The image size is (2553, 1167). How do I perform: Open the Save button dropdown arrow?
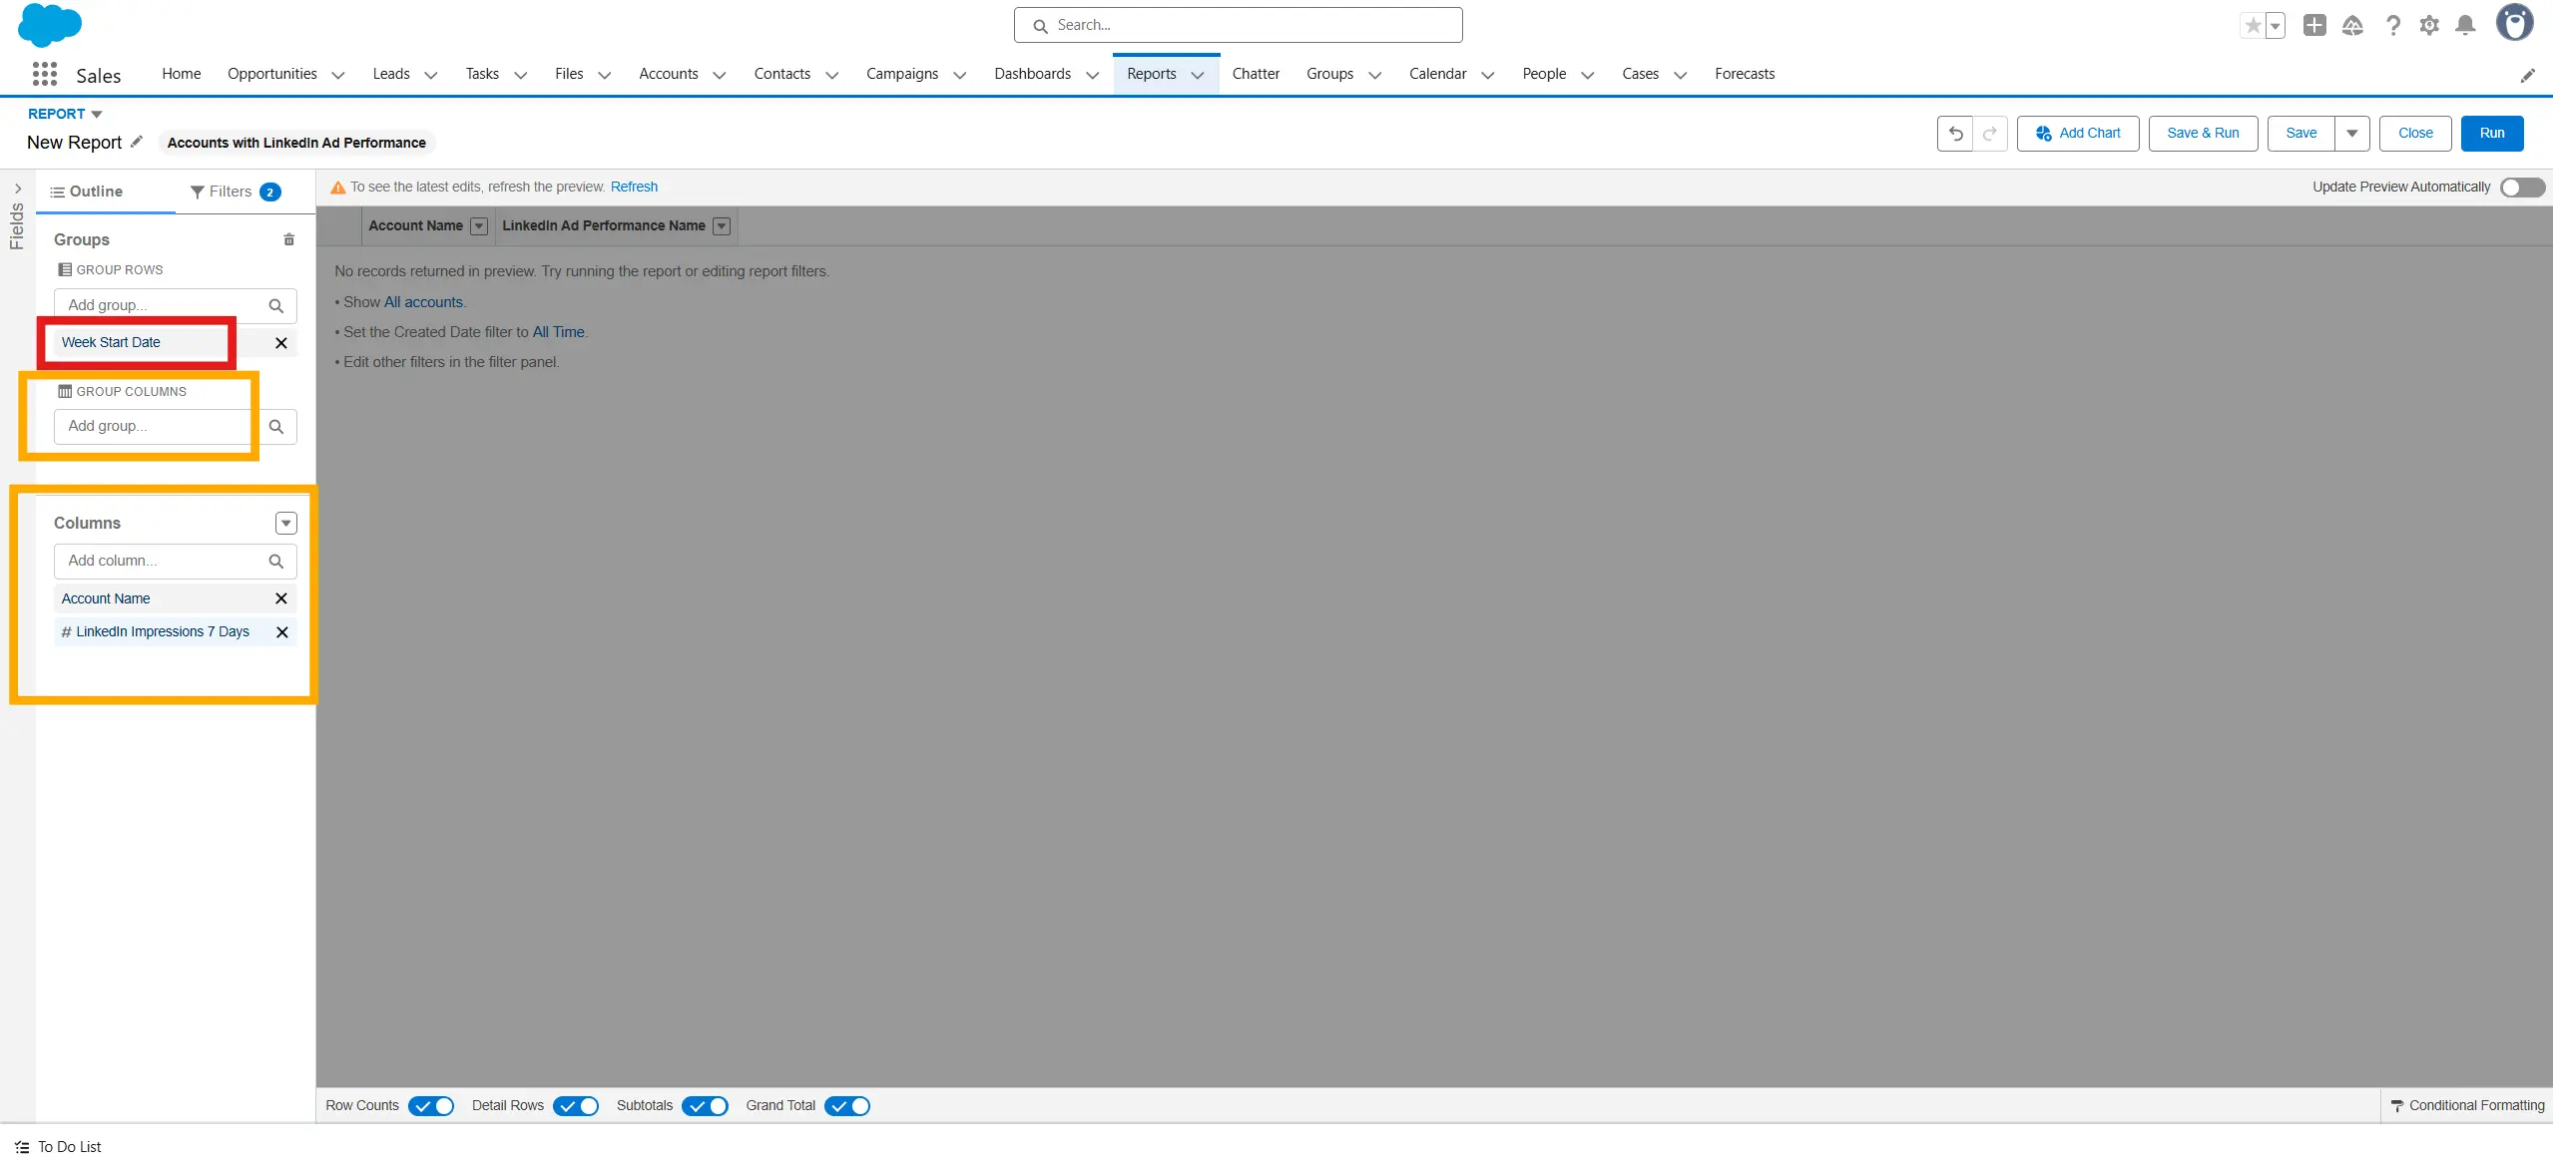2351,134
